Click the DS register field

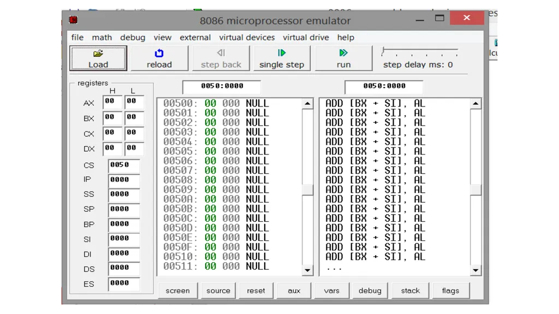[x=124, y=269]
